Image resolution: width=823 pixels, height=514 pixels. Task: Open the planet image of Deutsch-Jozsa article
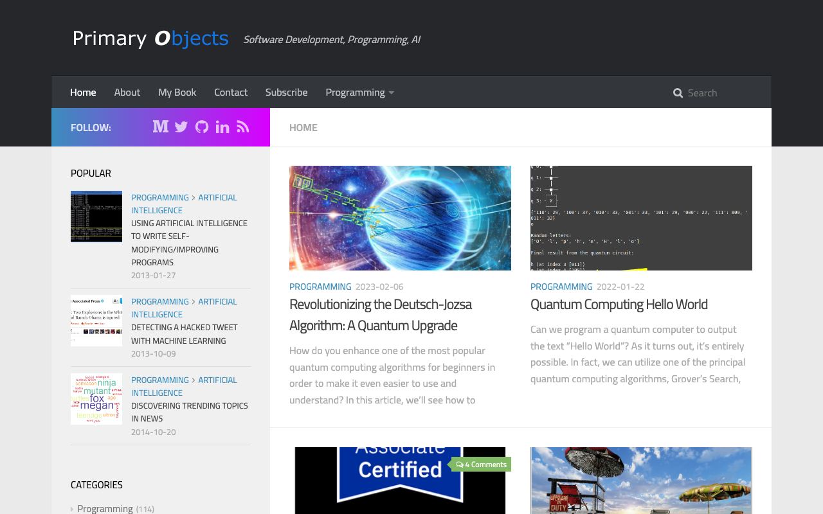(x=400, y=218)
